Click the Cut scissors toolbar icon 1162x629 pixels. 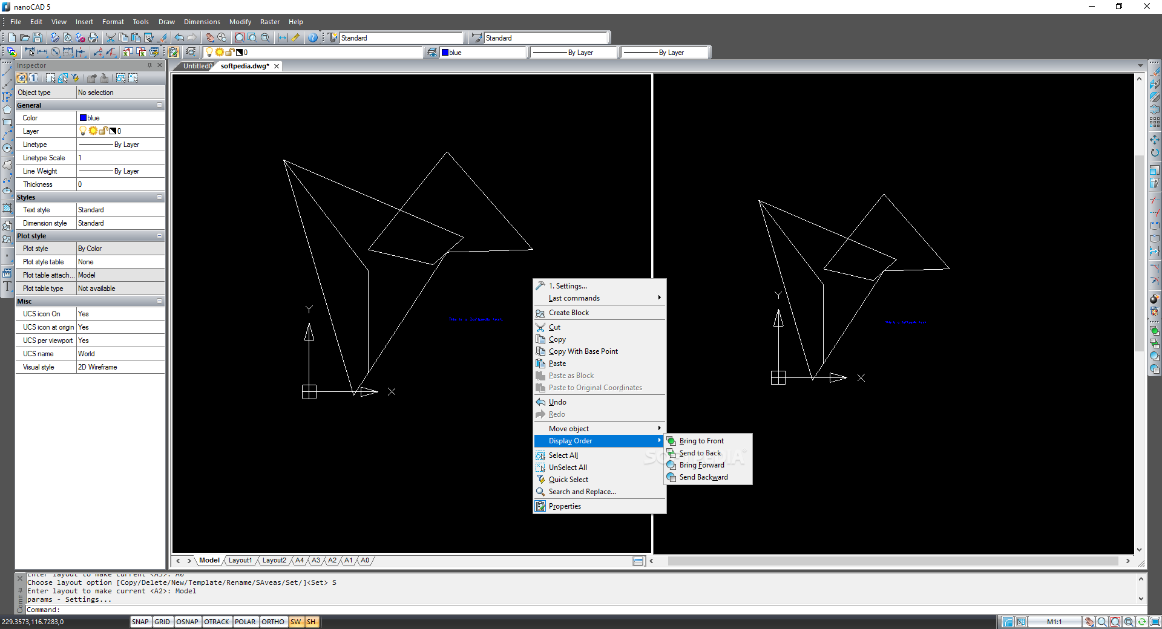point(111,37)
